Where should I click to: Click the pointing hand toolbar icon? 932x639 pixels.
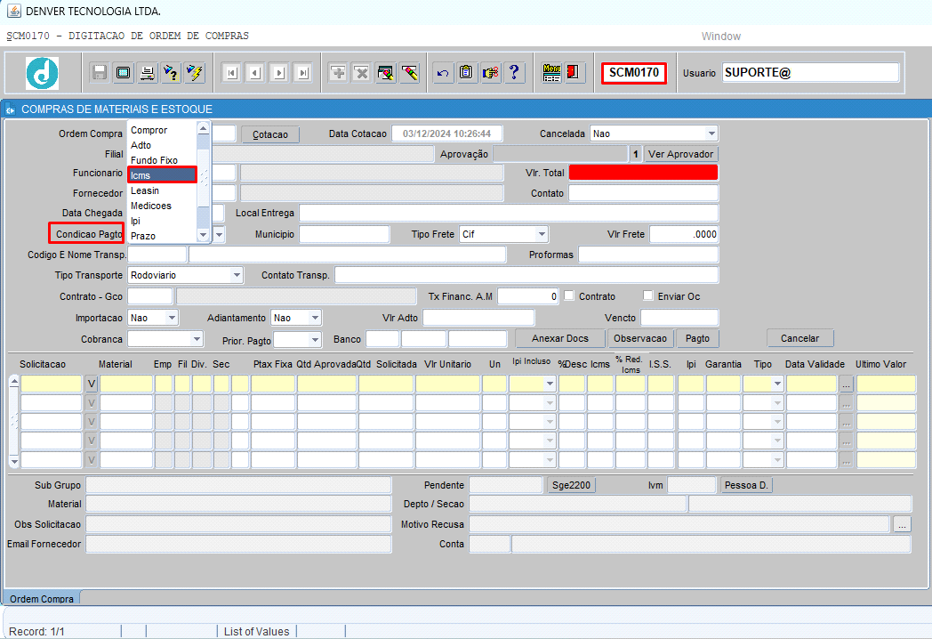pyautogui.click(x=490, y=73)
